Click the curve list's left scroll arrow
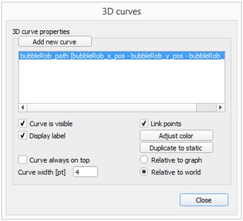Screen dimensions: 243x221 pyautogui.click(x=23, y=108)
